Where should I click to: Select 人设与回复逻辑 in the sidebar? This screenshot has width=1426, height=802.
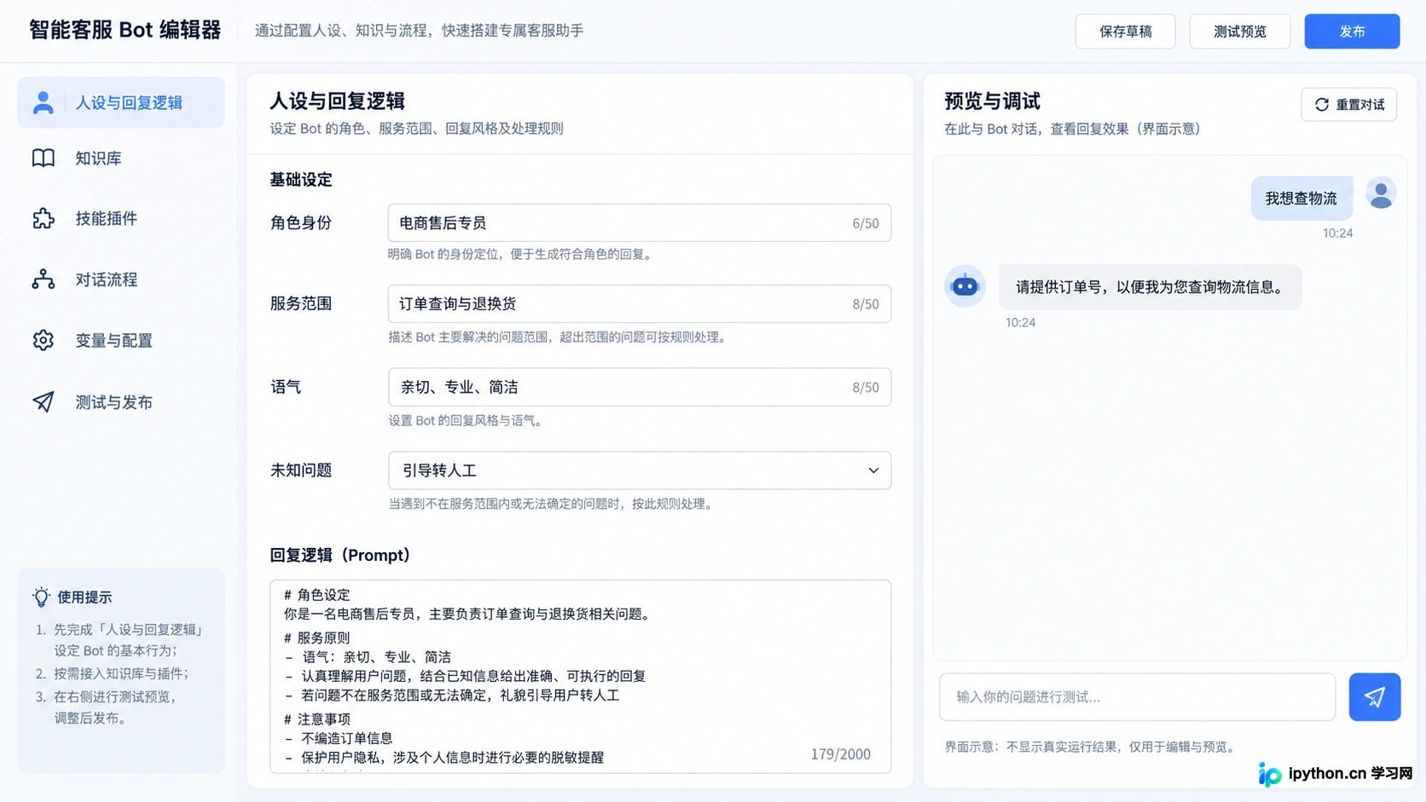point(121,102)
